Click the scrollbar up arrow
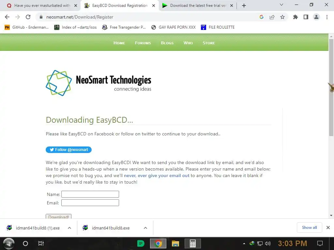Screen dimensions: 334x250 (331, 36)
